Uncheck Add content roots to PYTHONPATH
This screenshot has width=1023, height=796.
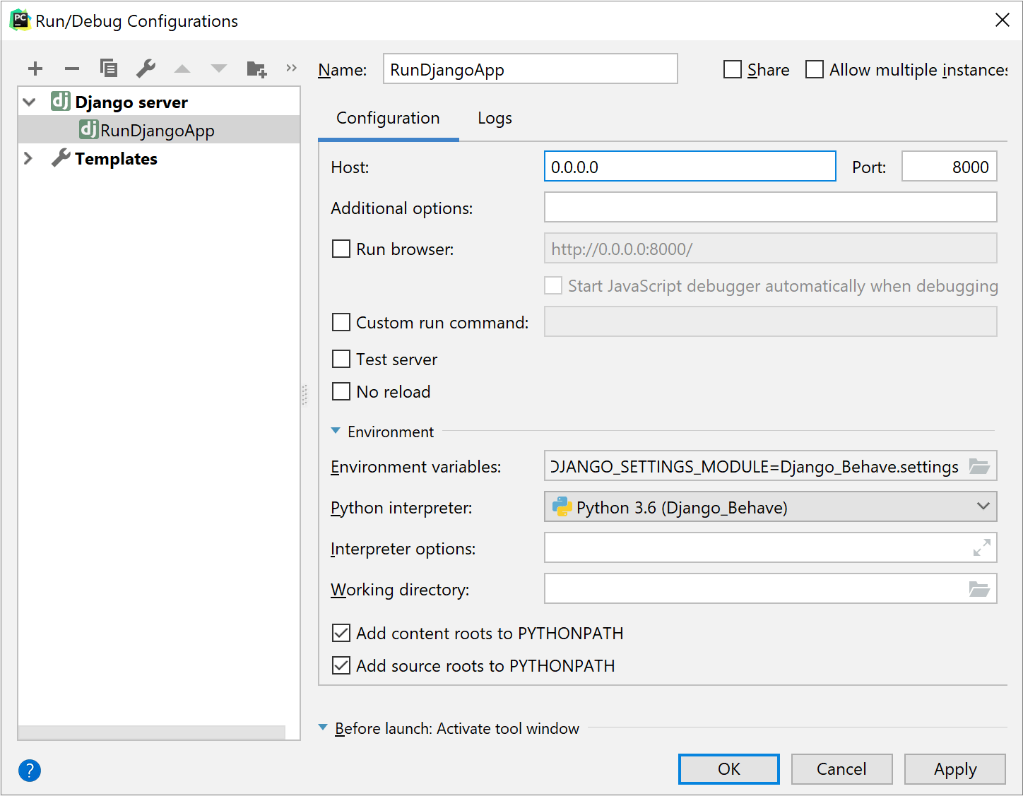click(x=341, y=633)
